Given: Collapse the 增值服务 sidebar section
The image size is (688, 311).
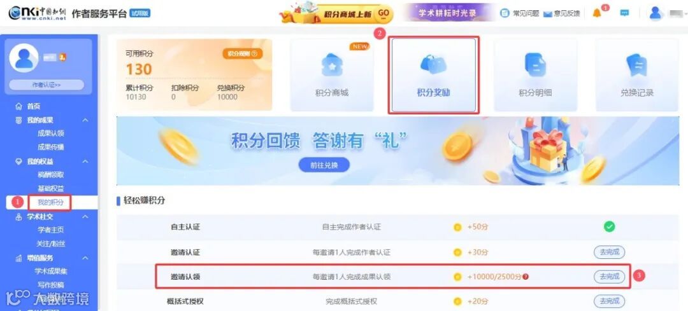Looking at the screenshot, I should (x=85, y=258).
